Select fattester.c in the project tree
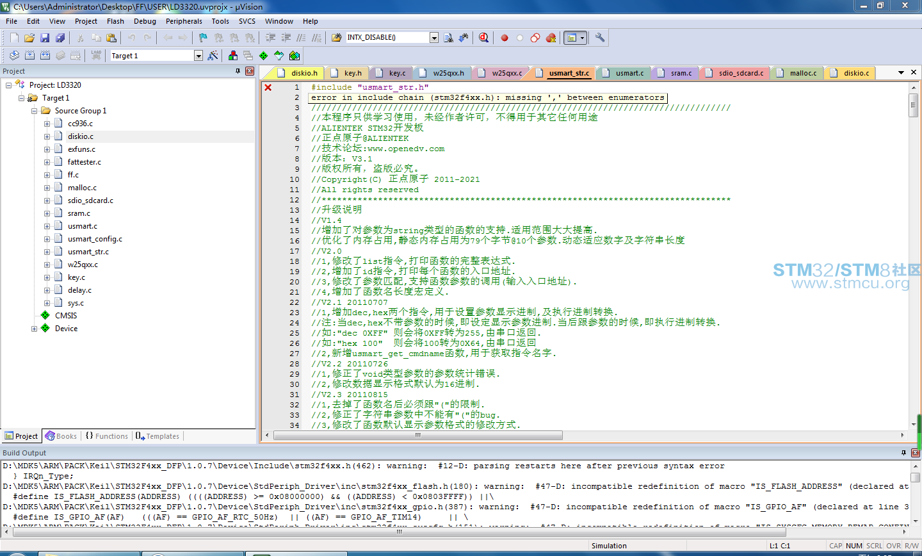Image resolution: width=922 pixels, height=556 pixels. 85,162
